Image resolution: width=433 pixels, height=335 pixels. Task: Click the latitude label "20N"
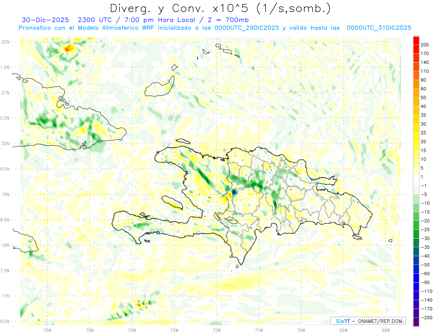tap(5, 144)
